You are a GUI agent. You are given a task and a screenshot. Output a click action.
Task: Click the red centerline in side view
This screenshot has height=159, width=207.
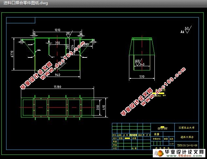coord(142,54)
